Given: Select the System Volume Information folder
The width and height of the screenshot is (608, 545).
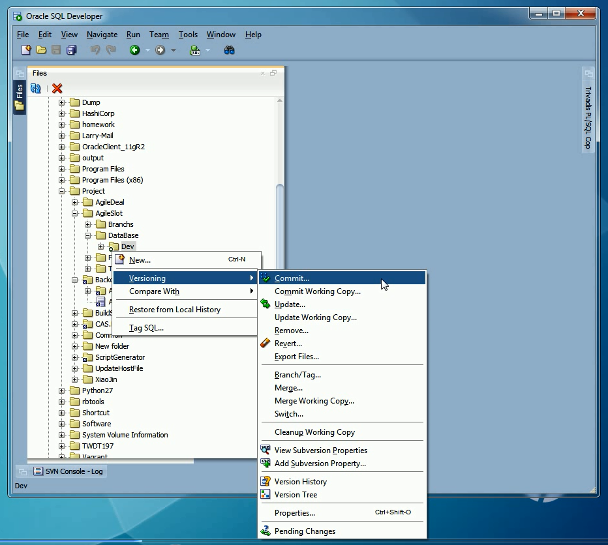Looking at the screenshot, I should tap(125, 435).
